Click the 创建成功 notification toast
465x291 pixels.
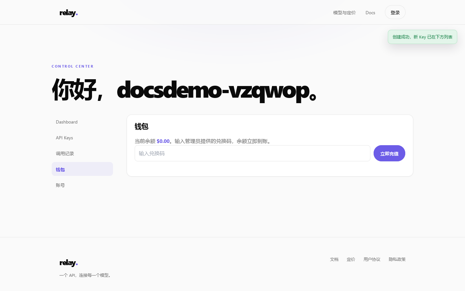(x=422, y=37)
